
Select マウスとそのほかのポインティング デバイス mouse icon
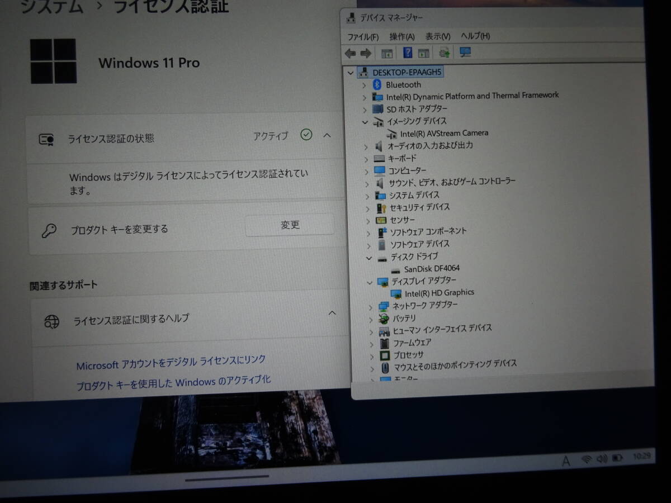(385, 368)
